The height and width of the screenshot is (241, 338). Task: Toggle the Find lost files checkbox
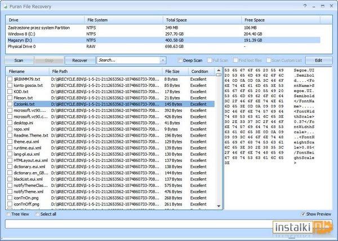pyautogui.click(x=235, y=60)
